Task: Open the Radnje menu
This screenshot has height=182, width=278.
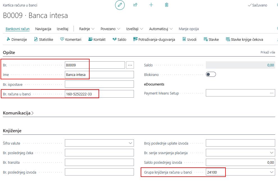Action: click(86, 29)
